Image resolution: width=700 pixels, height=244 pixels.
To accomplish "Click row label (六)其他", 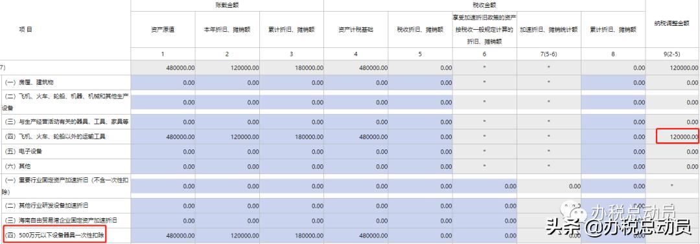I will tap(17, 166).
